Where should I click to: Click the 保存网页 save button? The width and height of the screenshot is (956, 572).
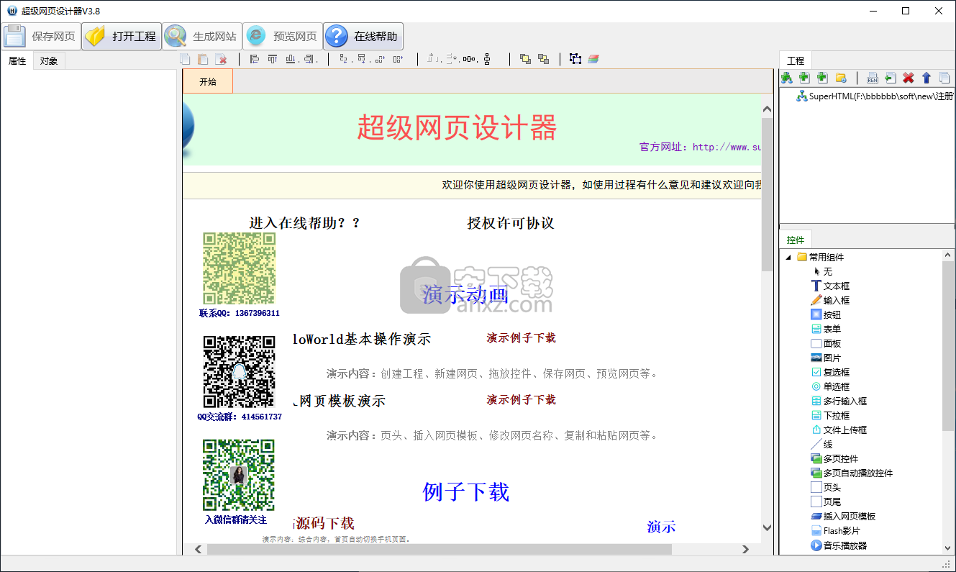click(x=40, y=36)
